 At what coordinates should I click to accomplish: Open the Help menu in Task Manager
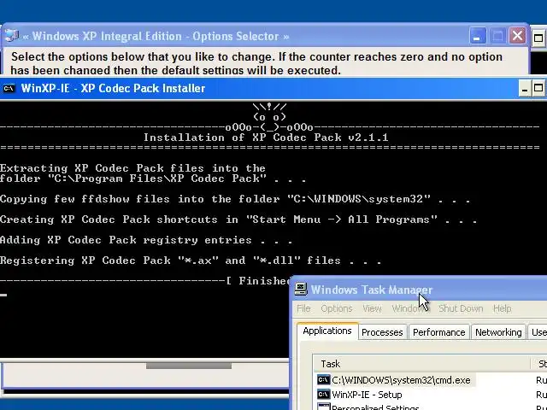click(x=502, y=308)
